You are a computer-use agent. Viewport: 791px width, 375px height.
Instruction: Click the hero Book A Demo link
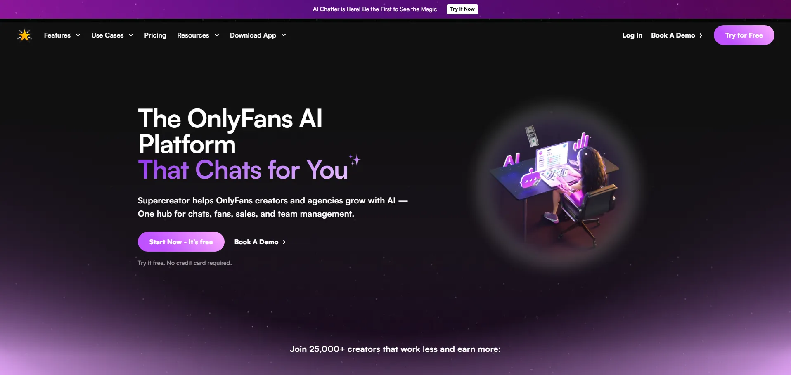coord(256,242)
